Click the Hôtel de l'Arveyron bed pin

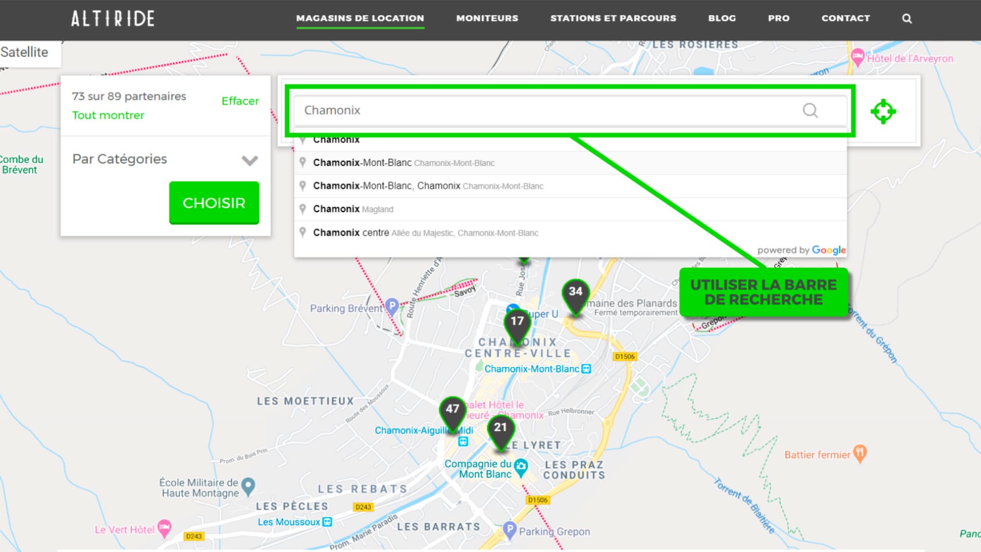[858, 57]
